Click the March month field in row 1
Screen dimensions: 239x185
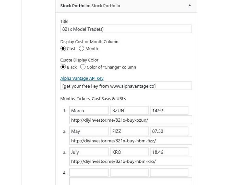click(89, 111)
